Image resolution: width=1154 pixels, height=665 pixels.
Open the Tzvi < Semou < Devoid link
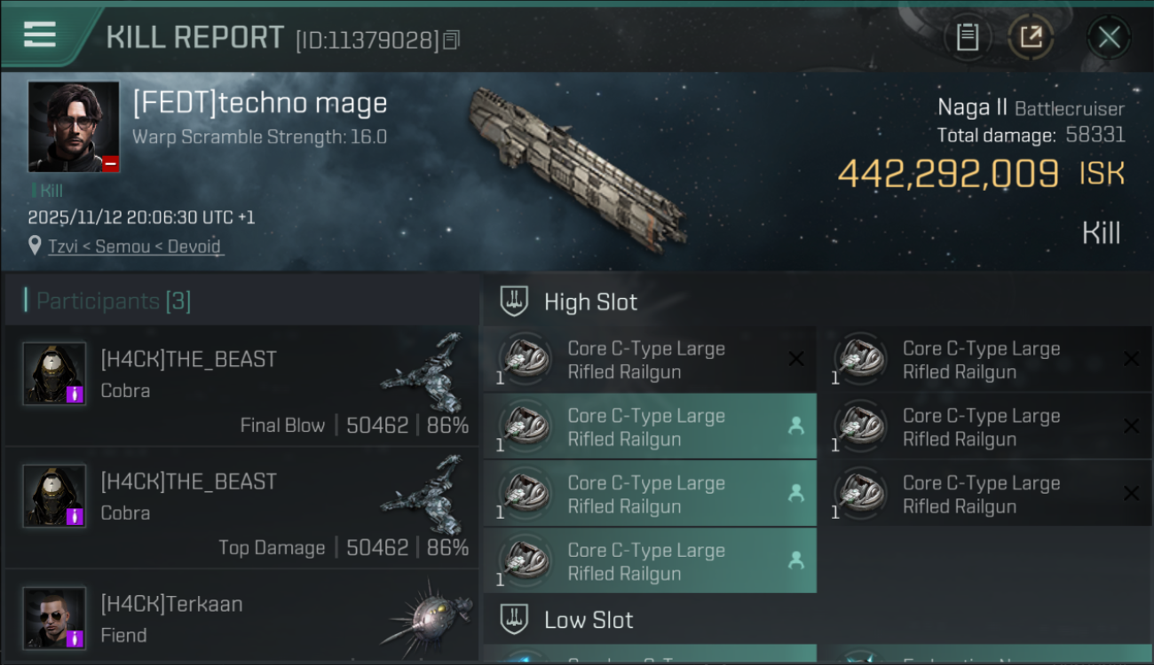click(135, 246)
